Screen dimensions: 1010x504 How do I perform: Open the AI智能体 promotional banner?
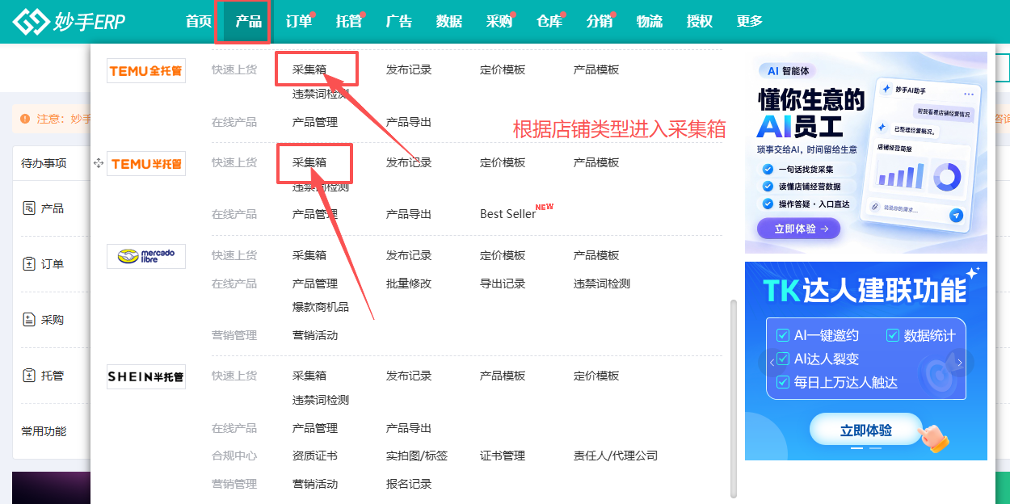[866, 153]
